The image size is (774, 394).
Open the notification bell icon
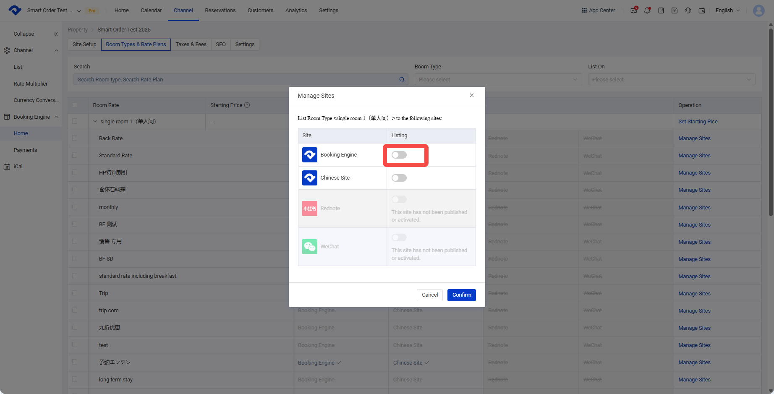click(x=647, y=10)
